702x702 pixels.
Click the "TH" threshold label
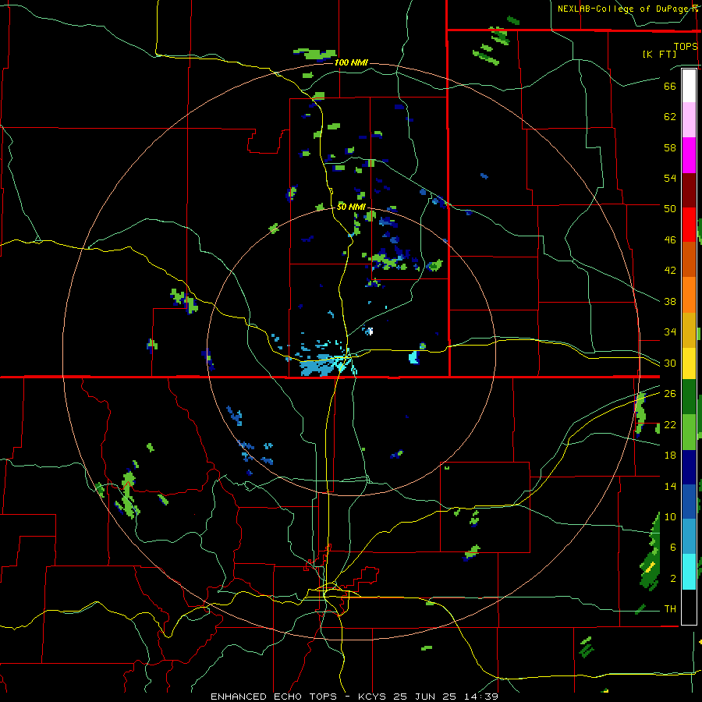pos(670,609)
